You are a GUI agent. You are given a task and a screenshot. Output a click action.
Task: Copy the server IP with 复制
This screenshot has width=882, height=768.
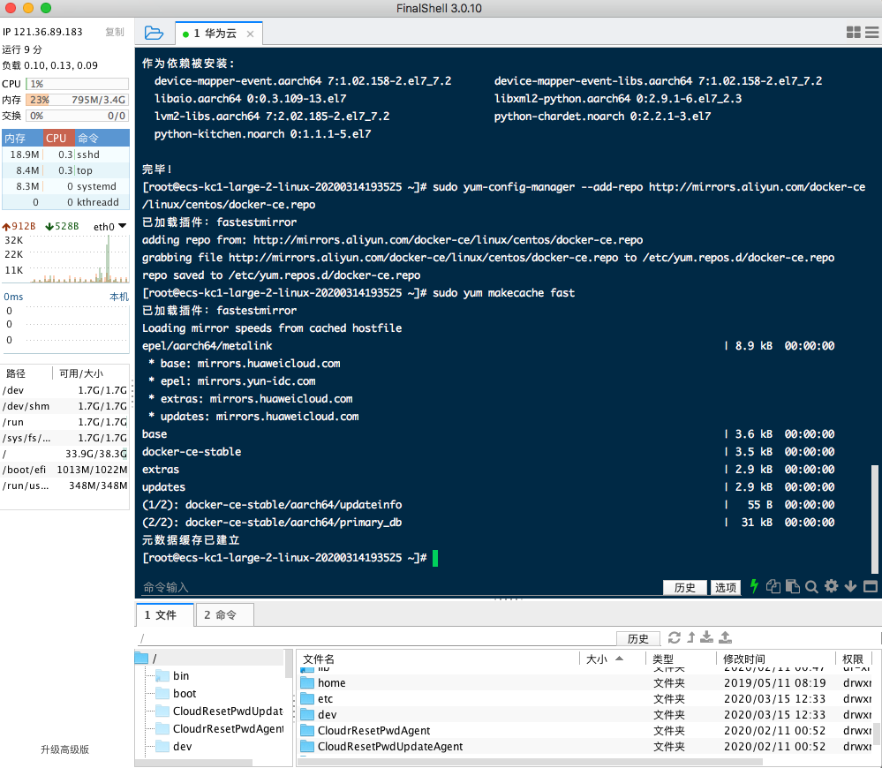click(x=115, y=32)
